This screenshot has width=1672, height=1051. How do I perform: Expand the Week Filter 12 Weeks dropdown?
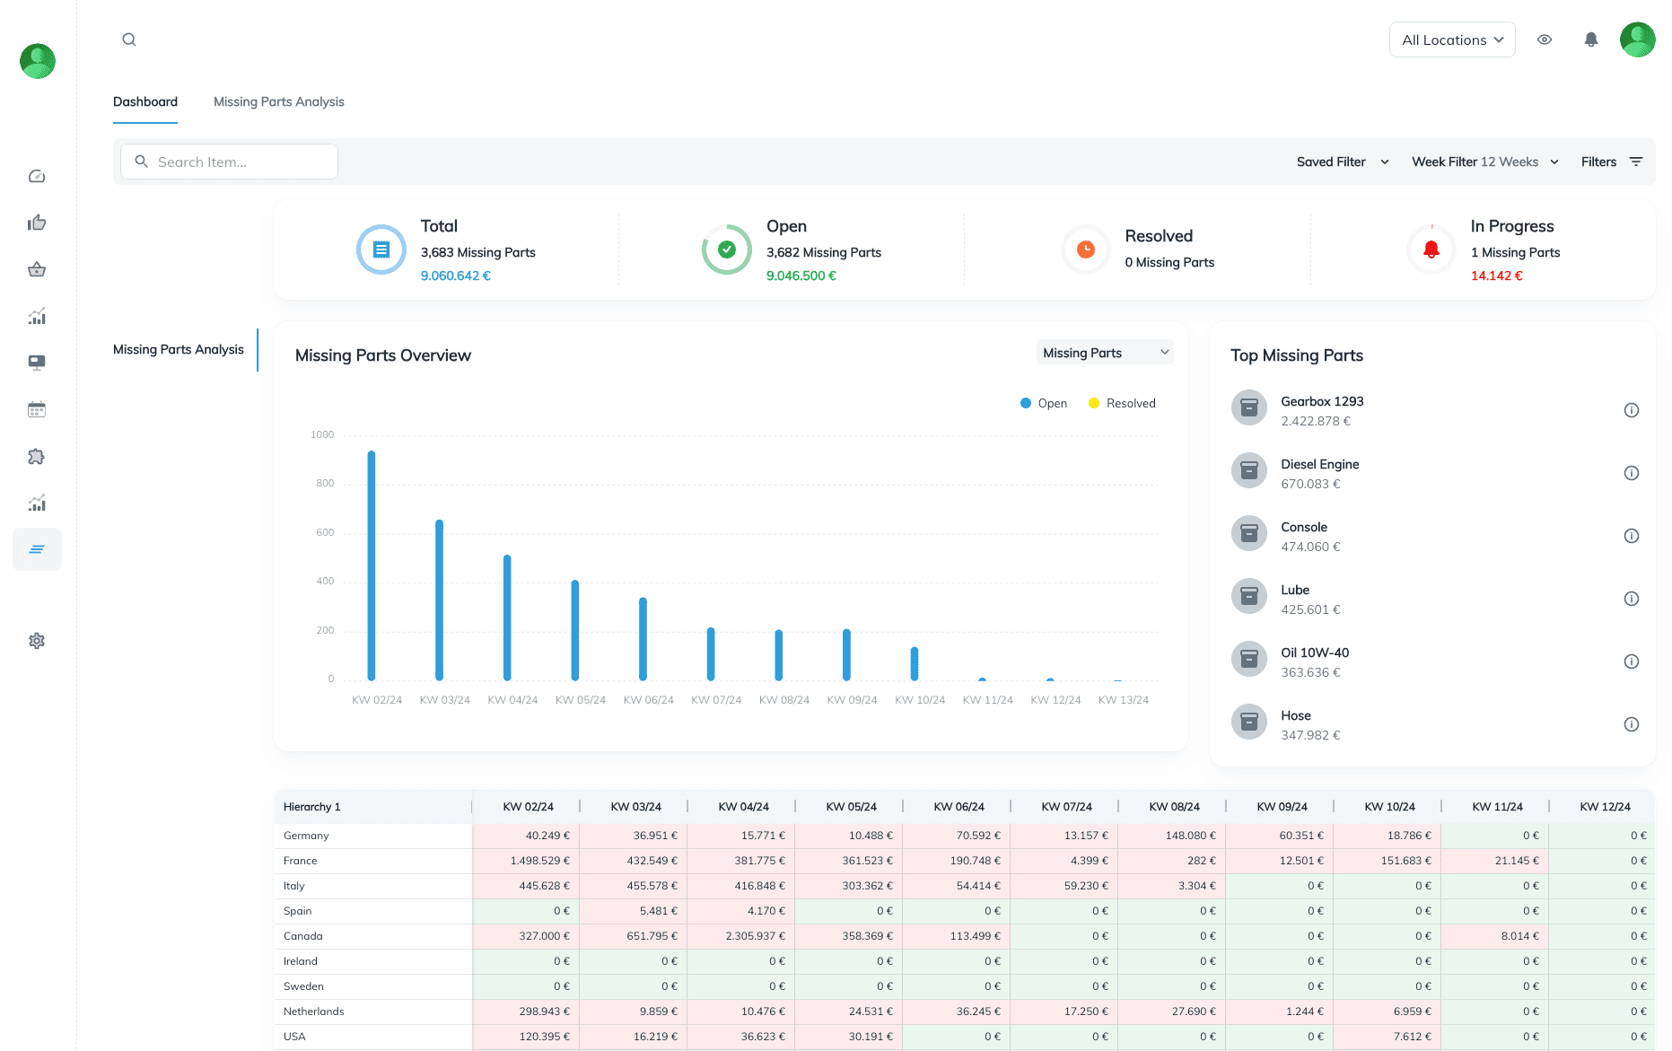pos(1484,162)
